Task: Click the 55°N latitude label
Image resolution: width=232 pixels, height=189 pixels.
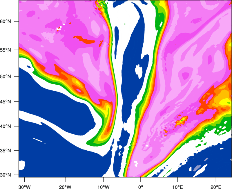Action: (6, 50)
